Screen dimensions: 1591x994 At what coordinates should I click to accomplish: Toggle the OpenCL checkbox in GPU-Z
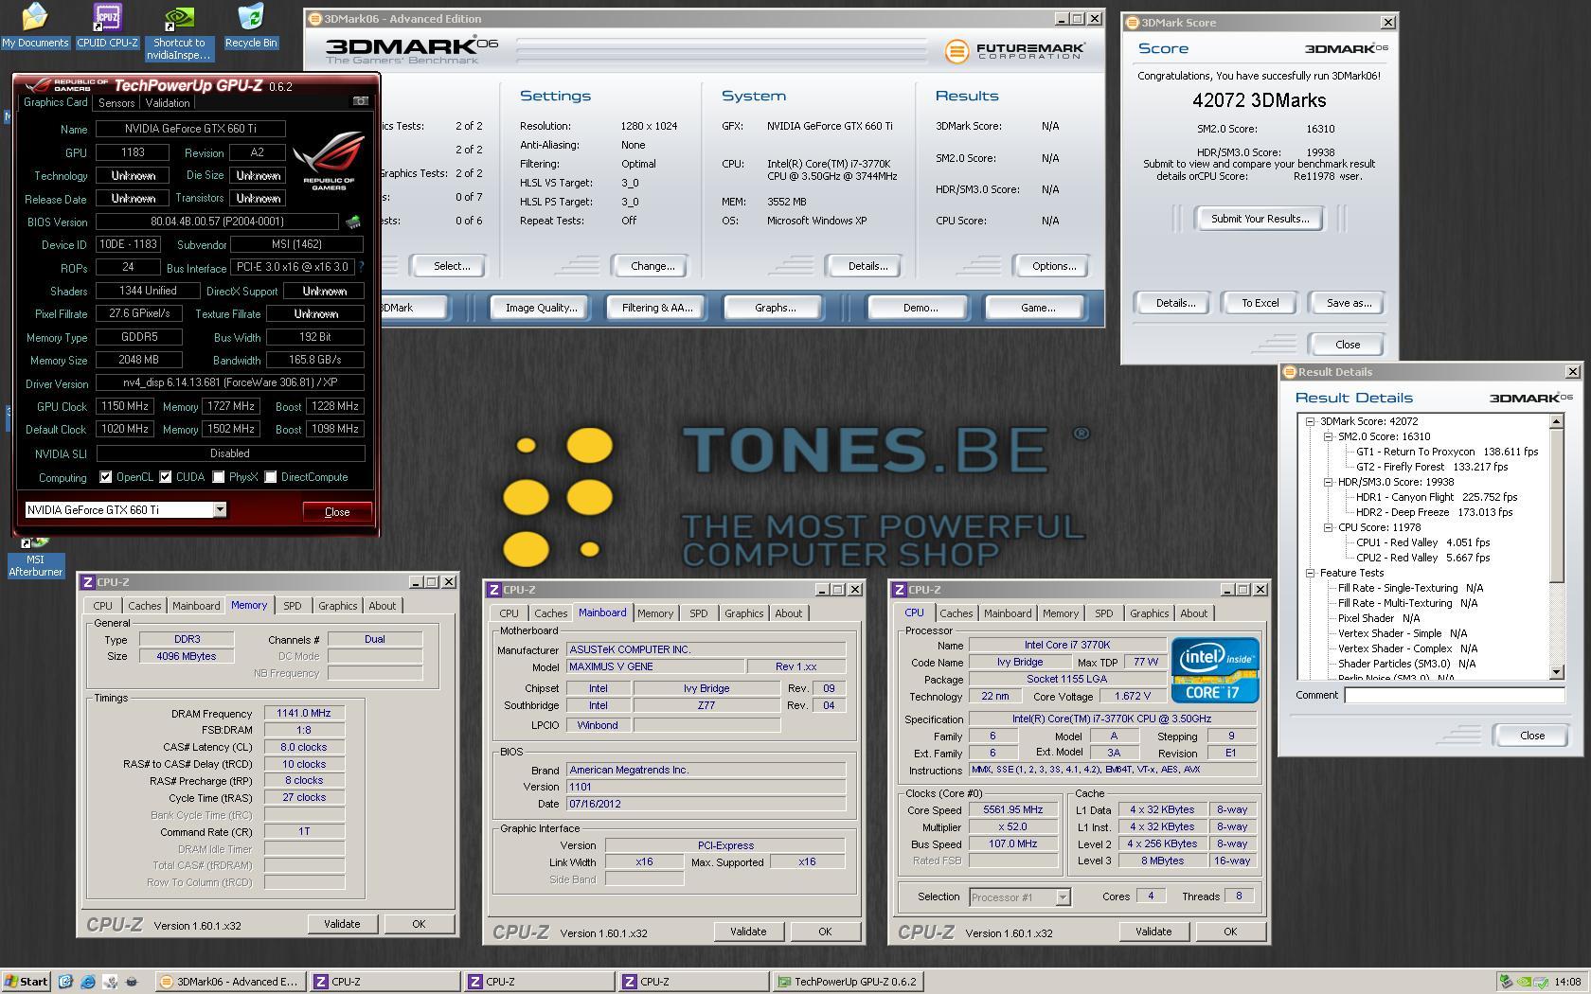click(106, 477)
